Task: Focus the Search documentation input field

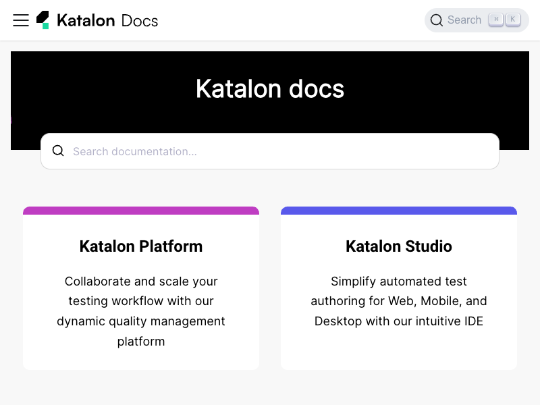Action: [270, 151]
